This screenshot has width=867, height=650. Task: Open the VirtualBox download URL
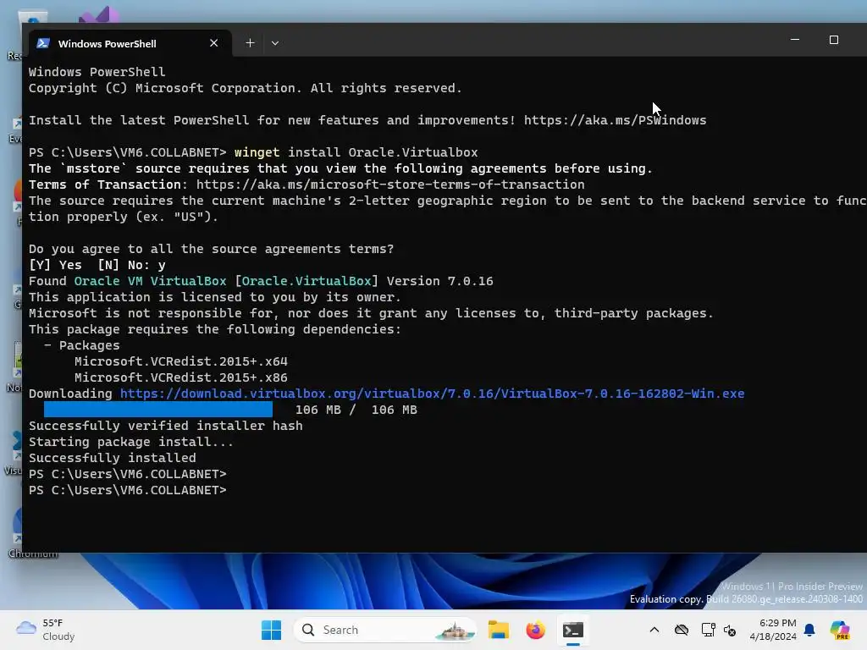tap(432, 394)
